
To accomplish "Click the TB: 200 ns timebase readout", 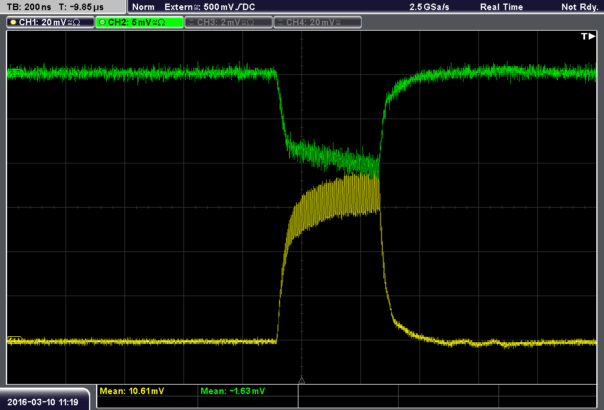I will [29, 7].
